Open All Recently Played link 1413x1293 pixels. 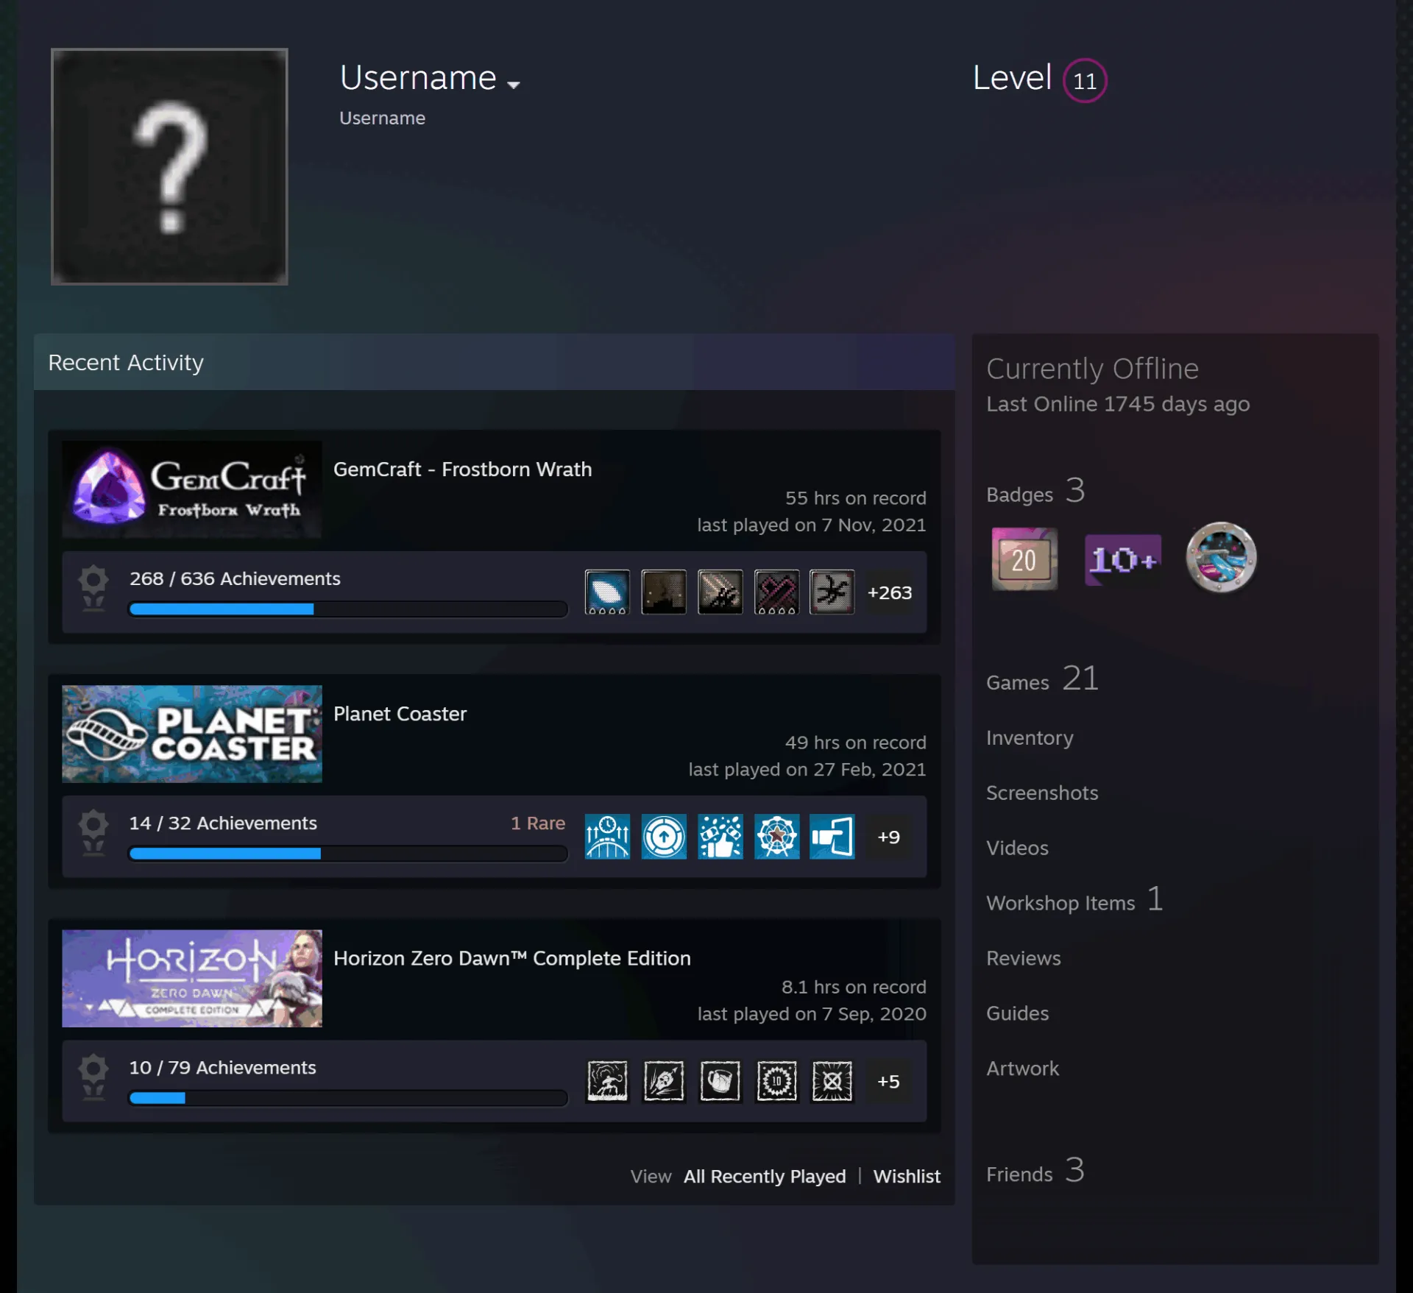point(765,1176)
